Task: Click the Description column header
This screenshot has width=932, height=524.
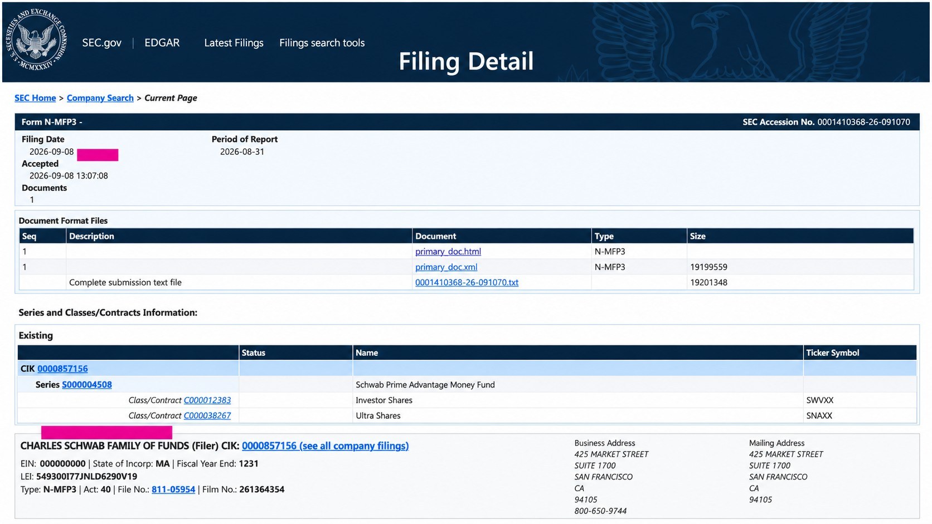Action: point(91,236)
